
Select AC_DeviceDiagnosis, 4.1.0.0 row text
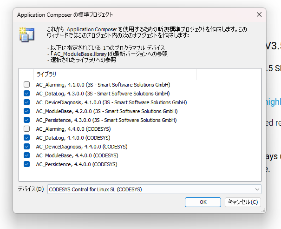point(111,102)
